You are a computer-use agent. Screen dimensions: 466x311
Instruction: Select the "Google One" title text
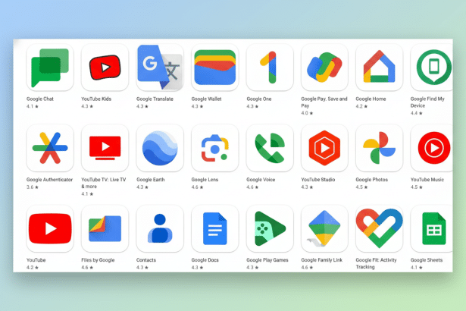259,99
